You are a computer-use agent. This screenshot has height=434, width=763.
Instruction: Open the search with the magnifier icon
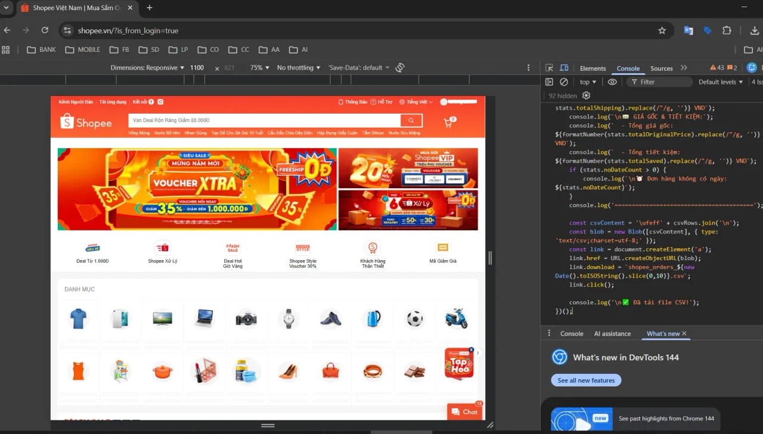click(411, 120)
